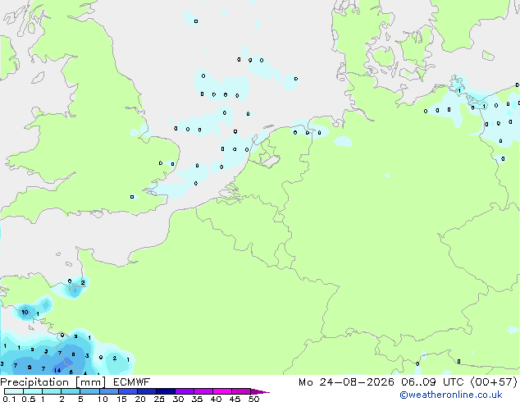
Task: Click the 1–2 mm legend color swatch
Action: [52, 391]
